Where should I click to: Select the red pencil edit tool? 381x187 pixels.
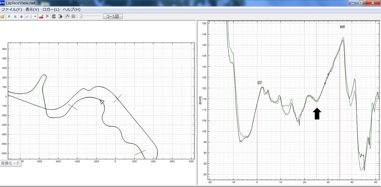41,16
